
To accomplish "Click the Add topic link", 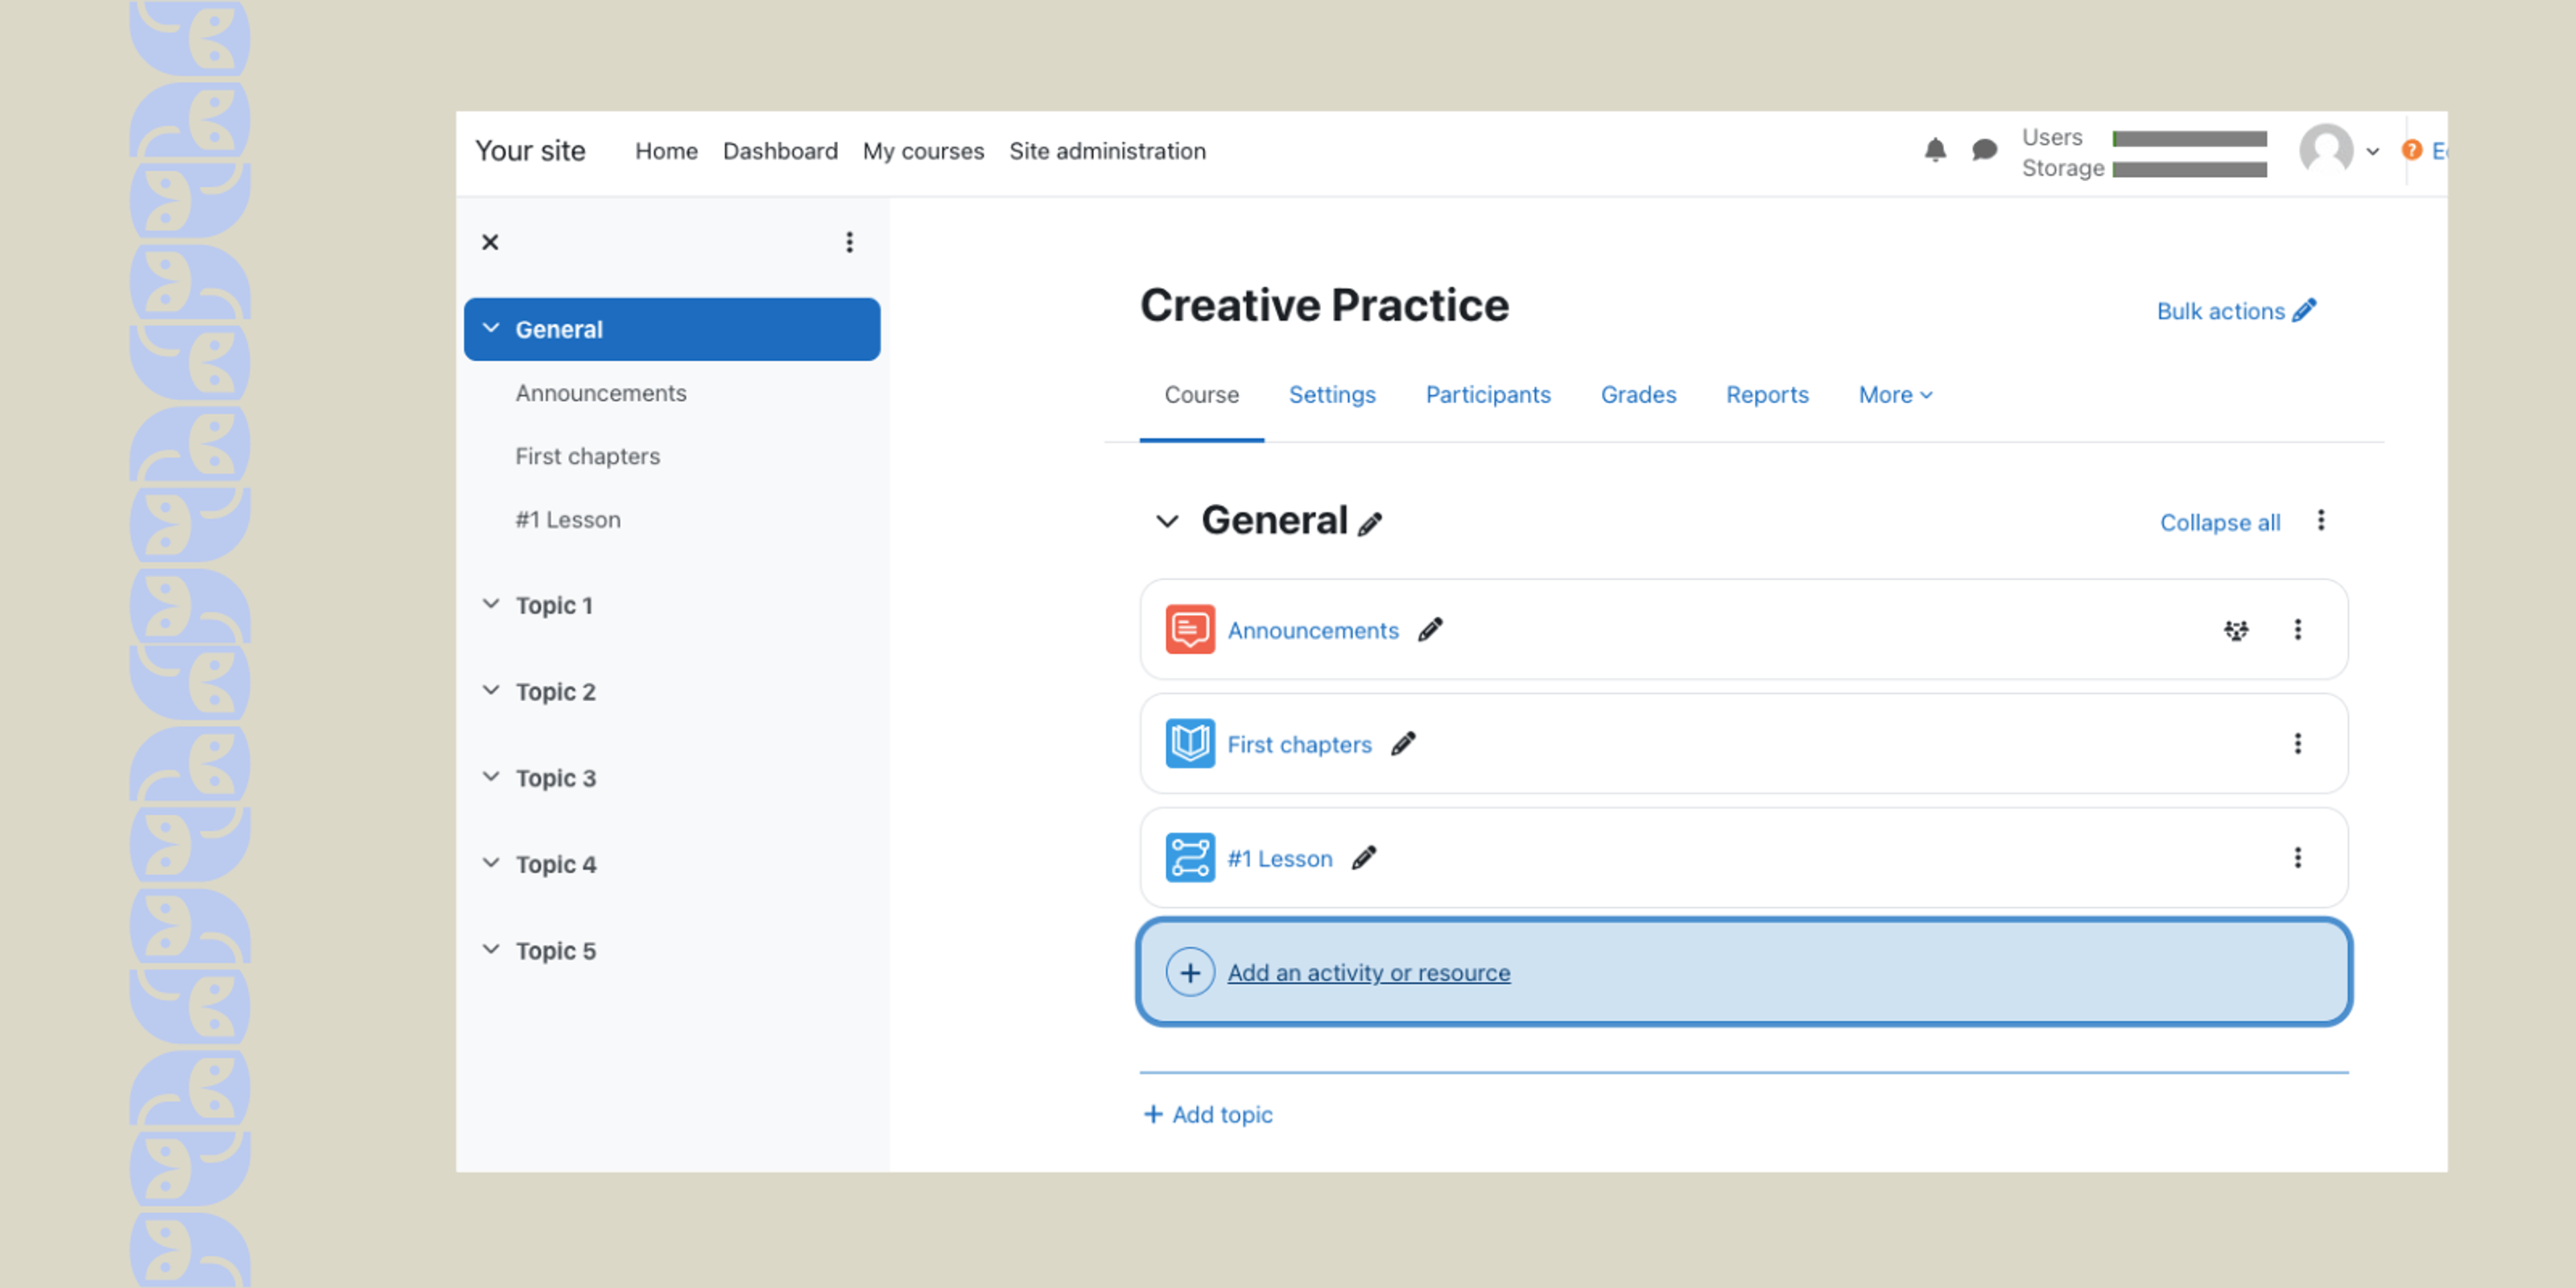I will 1208,1114.
